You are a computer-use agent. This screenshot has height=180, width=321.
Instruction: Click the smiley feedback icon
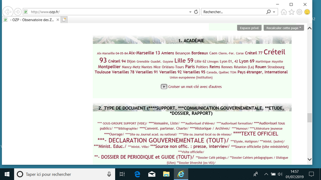[x=307, y=12]
